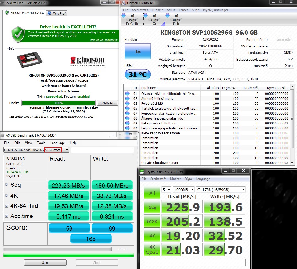Viewport: 297px width, 269px height.
Task: Click the AS SSD Benchmark title bar icon
Action: [2, 135]
